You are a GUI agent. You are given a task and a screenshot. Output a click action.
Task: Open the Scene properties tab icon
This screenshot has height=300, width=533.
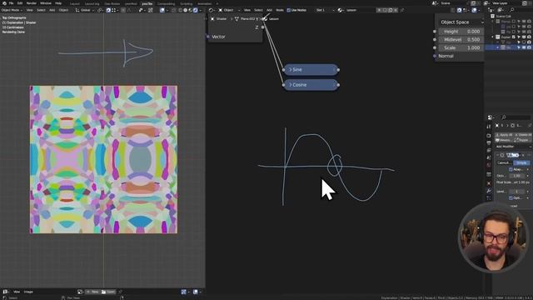point(489,157)
